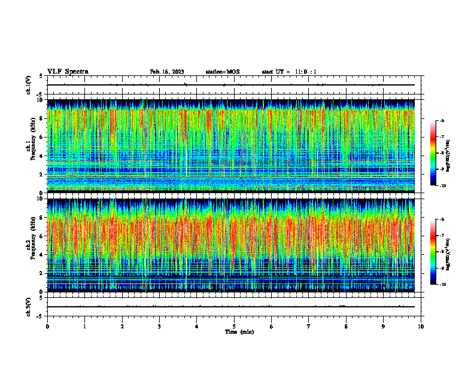474x366 pixels.
Task: Select the "Feb. 16, 2023" date text
Action: click(x=167, y=72)
